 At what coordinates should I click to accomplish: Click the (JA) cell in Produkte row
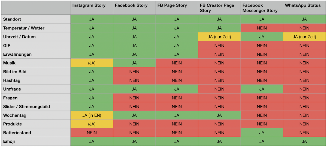[x=92, y=124]
